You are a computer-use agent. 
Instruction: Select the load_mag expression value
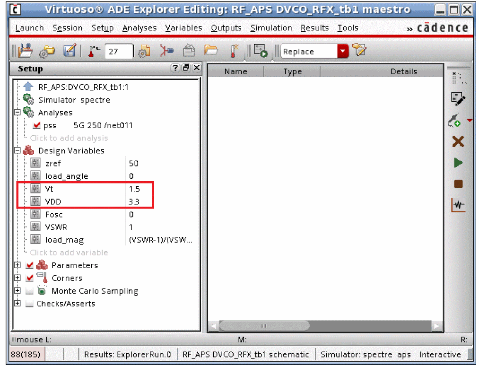click(x=160, y=240)
